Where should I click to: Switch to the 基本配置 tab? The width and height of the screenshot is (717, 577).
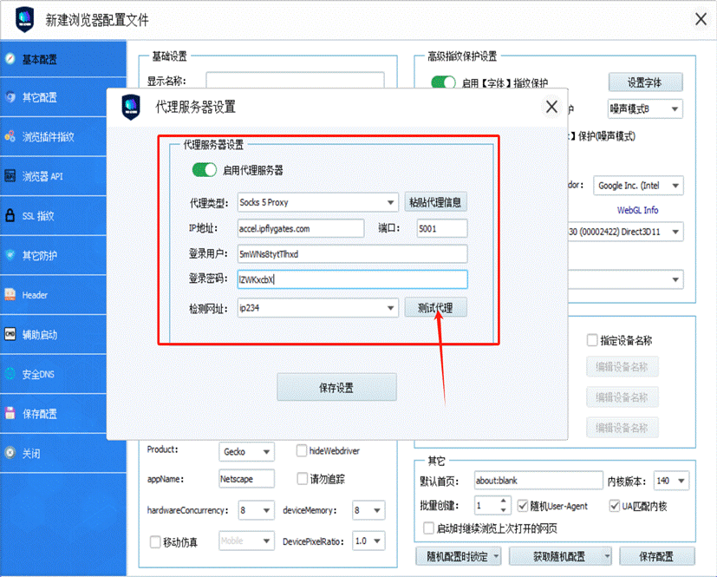point(39,59)
